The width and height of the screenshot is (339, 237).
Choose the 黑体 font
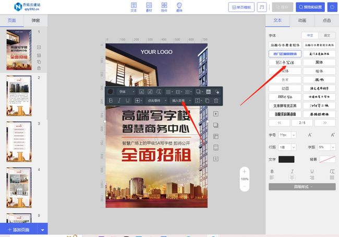coord(319,63)
